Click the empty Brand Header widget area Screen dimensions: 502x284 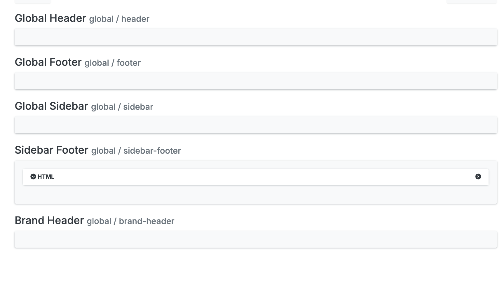click(256, 239)
